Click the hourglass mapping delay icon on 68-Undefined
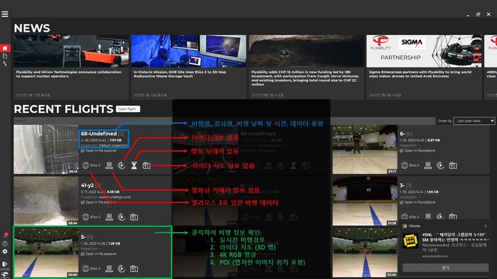The height and width of the screenshot is (279, 497). click(134, 165)
